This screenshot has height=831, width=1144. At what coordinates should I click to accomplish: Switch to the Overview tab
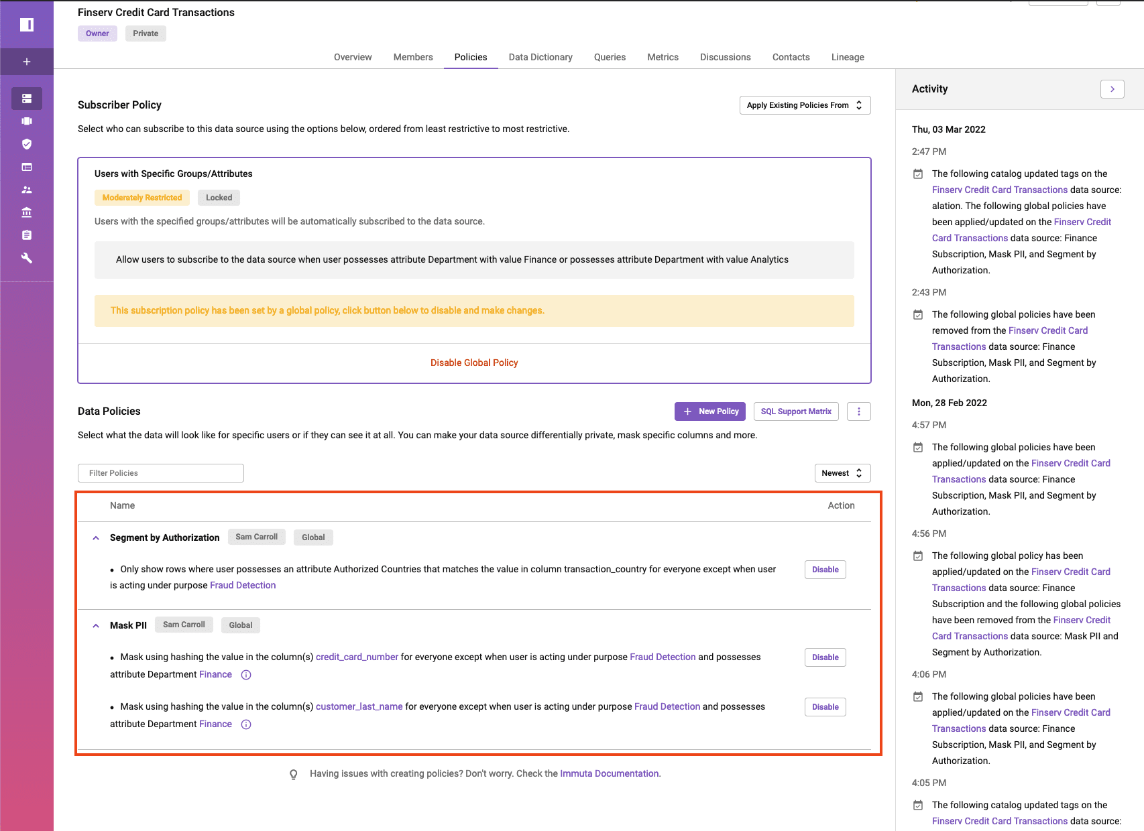(353, 58)
